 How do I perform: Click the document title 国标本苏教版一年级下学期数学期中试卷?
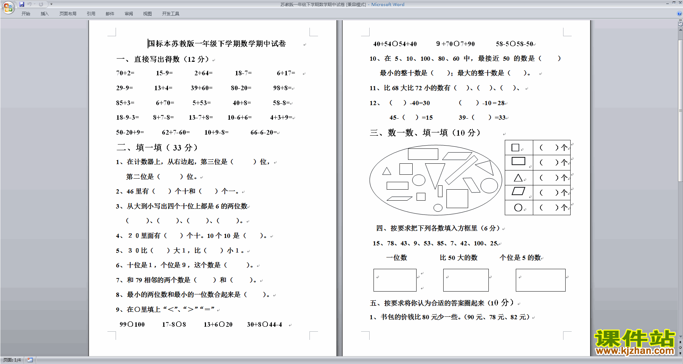pos(217,44)
